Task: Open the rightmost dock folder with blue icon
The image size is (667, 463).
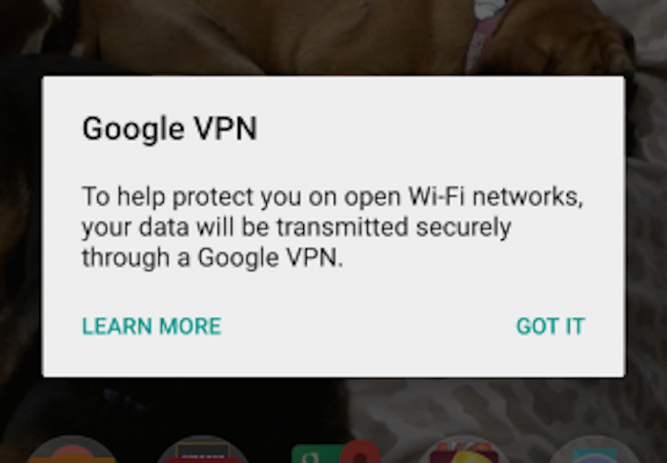Action: point(595,450)
